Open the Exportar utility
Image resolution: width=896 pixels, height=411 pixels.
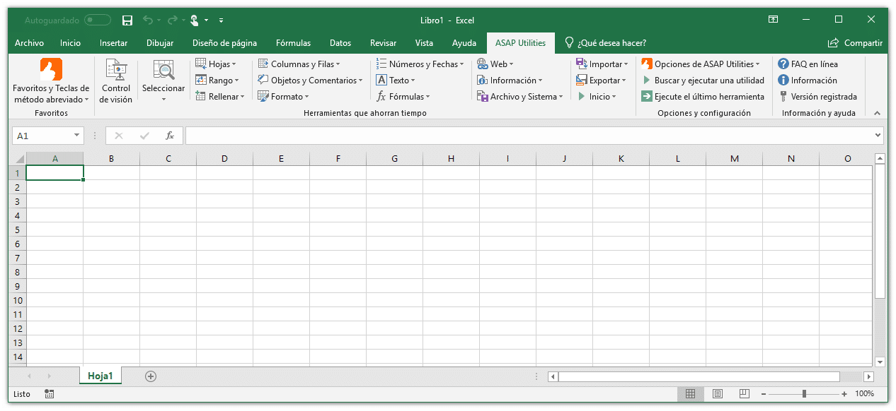(601, 80)
